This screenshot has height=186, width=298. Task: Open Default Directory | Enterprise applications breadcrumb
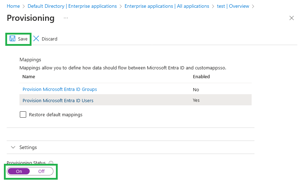[72, 6]
